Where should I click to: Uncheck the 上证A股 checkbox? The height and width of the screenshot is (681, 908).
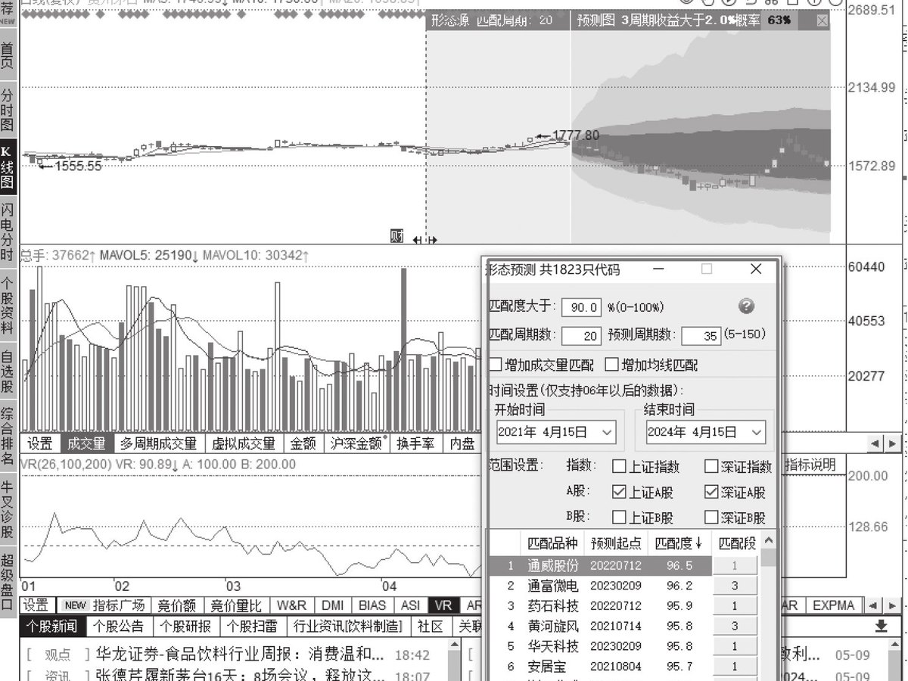619,492
